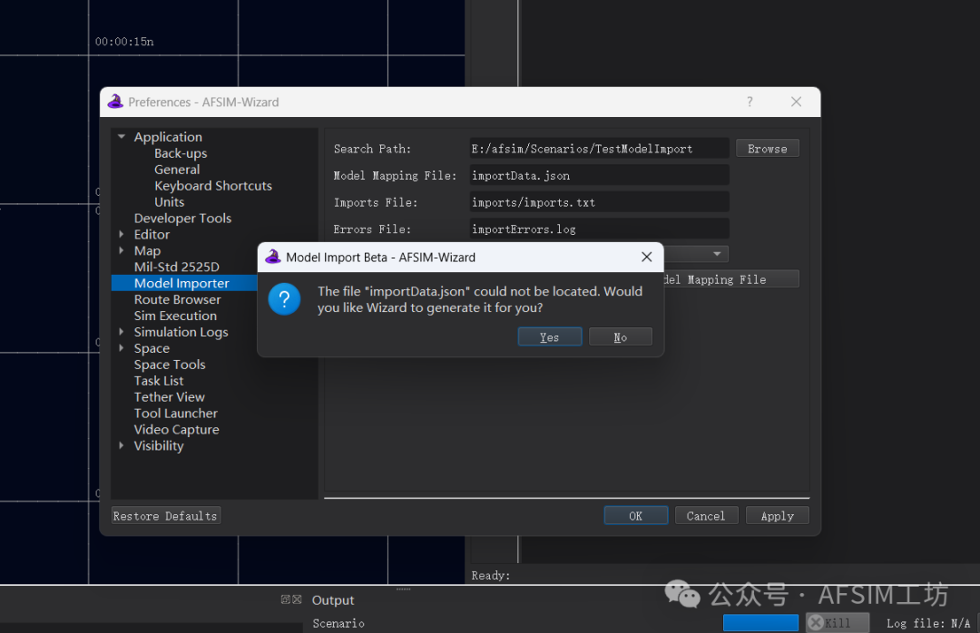980x633 pixels.
Task: Click the Output panel title
Action: click(333, 599)
